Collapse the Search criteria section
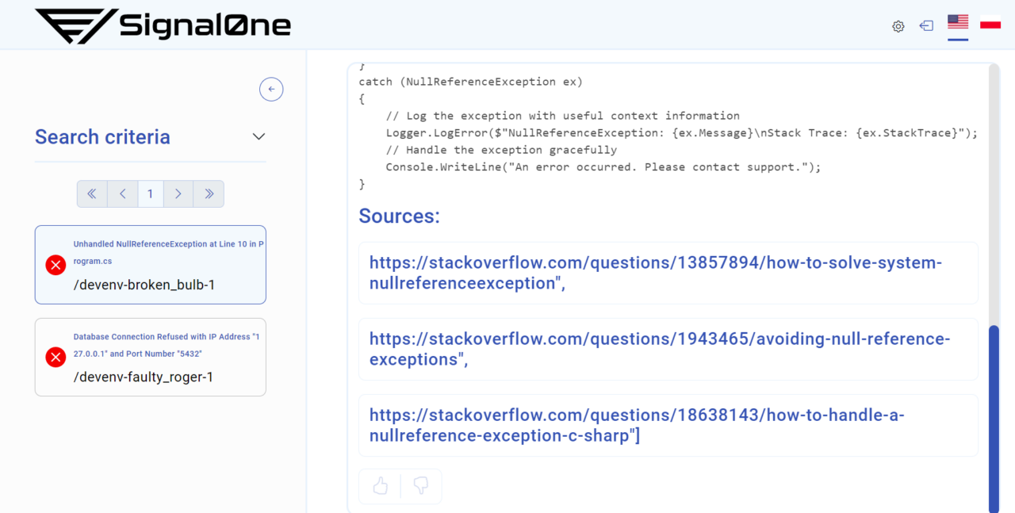 (x=259, y=136)
